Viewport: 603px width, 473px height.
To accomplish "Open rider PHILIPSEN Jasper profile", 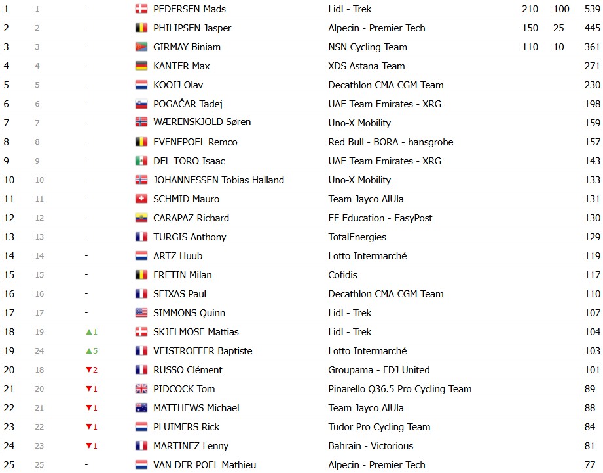I will coord(192,28).
